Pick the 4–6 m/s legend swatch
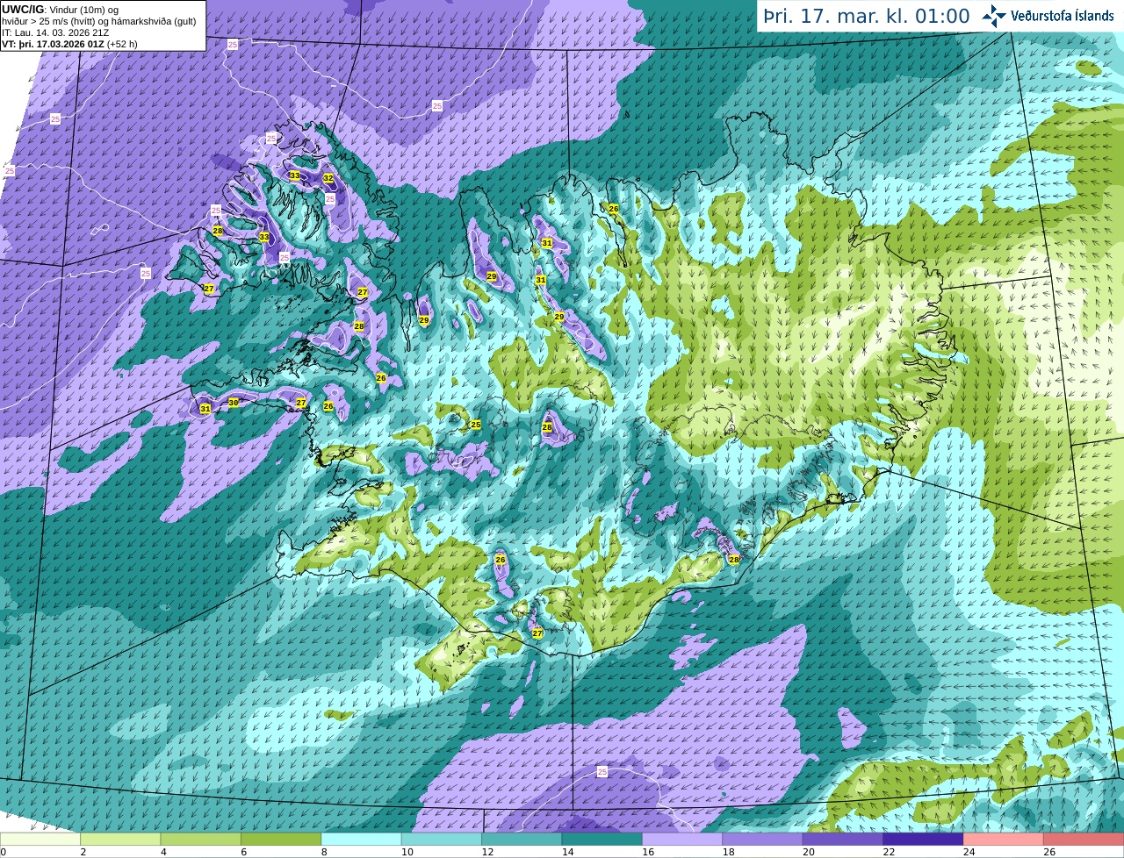The image size is (1124, 858). coord(201,839)
